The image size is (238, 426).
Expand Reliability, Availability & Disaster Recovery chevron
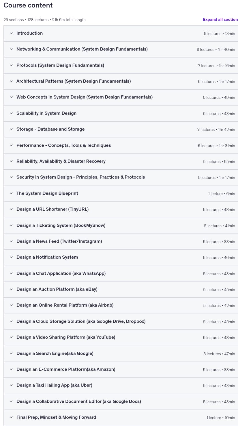[11, 161]
